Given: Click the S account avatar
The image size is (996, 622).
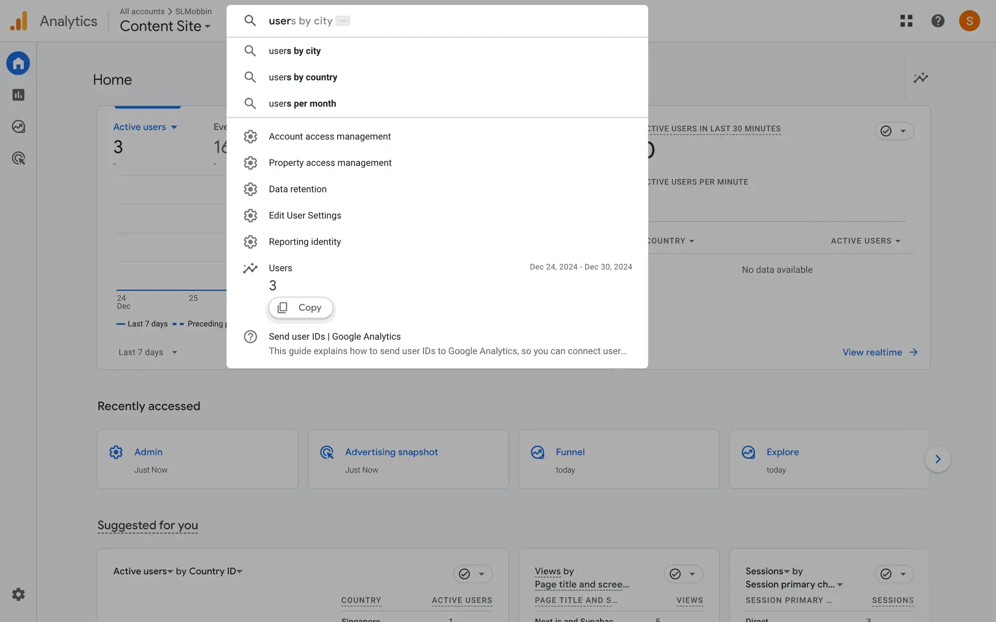Looking at the screenshot, I should (x=969, y=21).
